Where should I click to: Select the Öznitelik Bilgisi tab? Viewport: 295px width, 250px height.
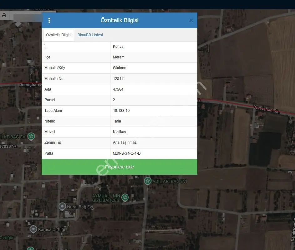59,35
